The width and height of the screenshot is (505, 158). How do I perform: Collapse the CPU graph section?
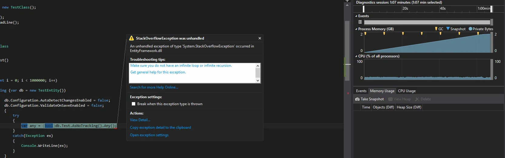tap(356, 56)
